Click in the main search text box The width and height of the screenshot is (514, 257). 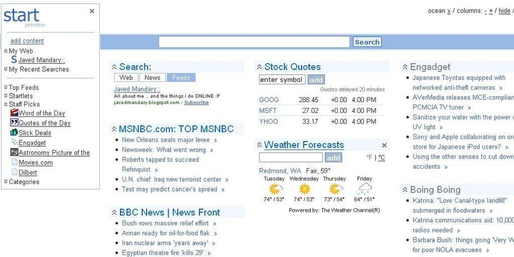click(254, 42)
